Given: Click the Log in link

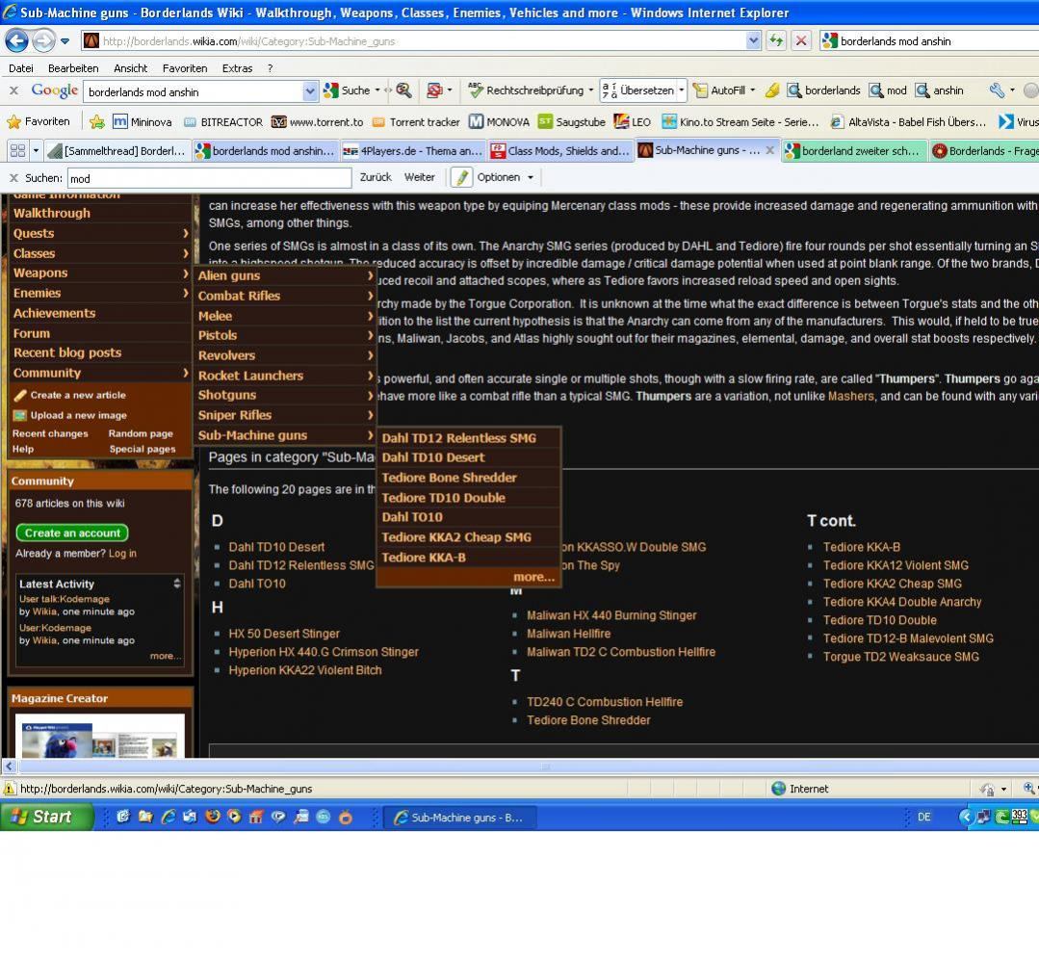Looking at the screenshot, I should click(122, 553).
